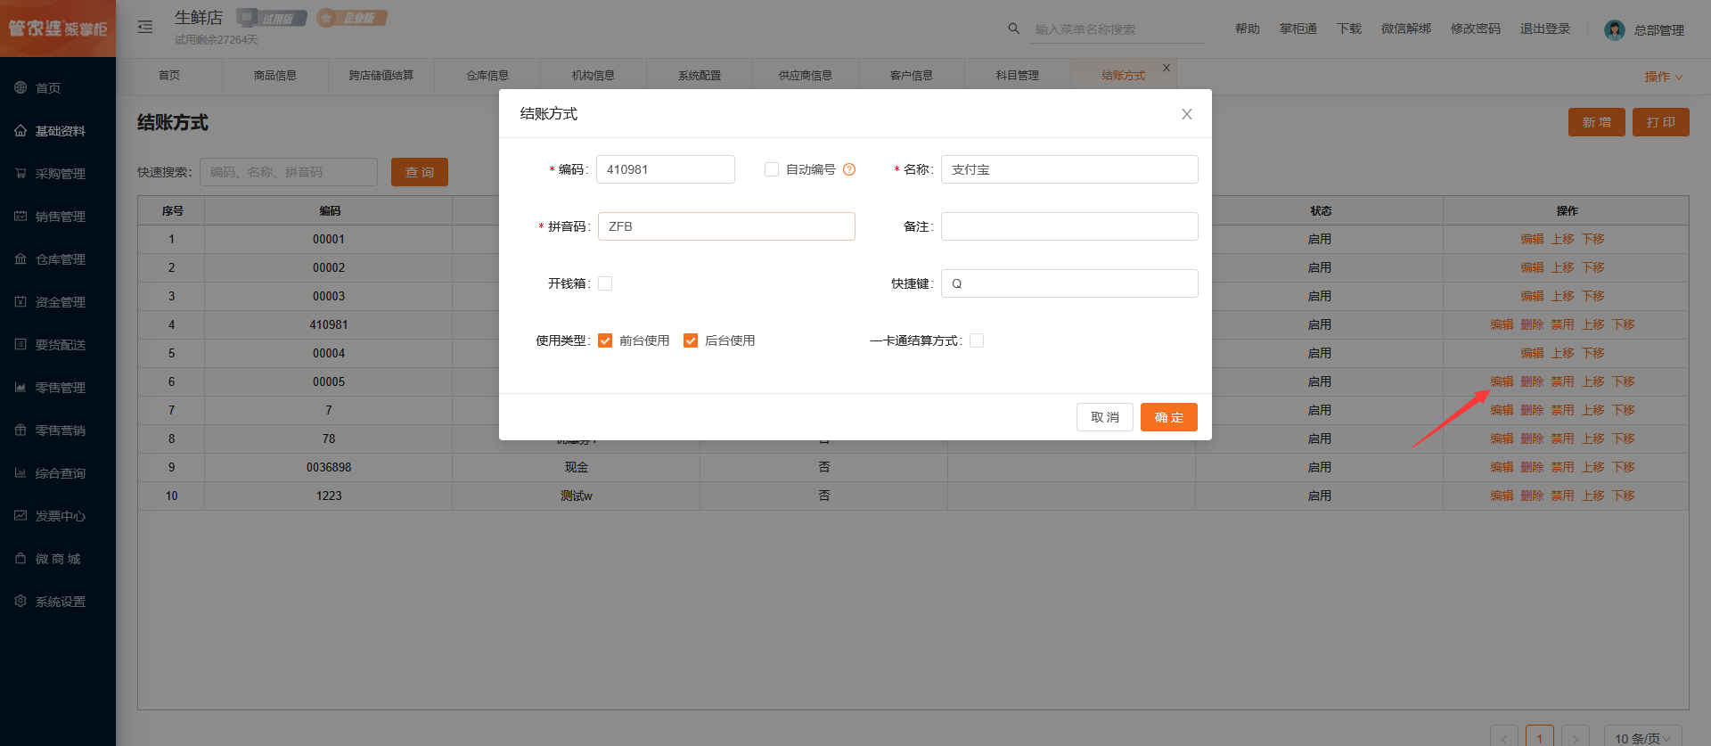Expand the 操作 dropdown at top right
Image resolution: width=1711 pixels, height=746 pixels.
coord(1663,77)
